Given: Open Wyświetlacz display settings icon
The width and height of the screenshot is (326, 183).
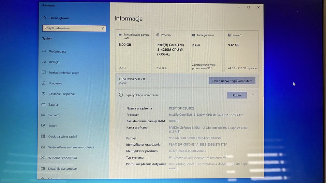Looking at the screenshot, I should point(44,51).
